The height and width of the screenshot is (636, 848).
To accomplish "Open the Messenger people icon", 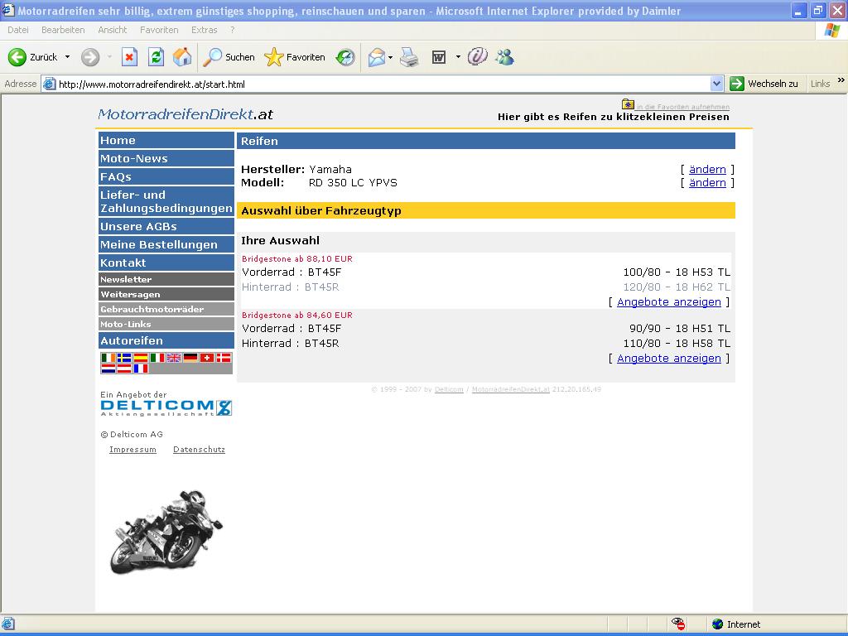I will (504, 57).
